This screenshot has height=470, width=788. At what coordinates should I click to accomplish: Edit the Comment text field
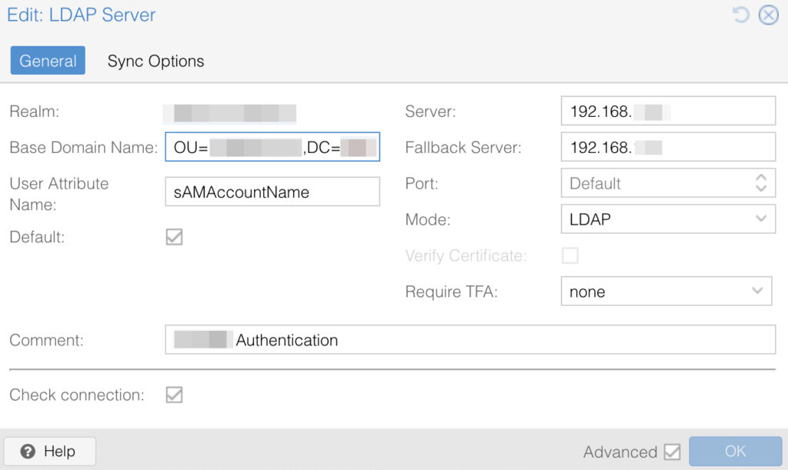pos(469,339)
